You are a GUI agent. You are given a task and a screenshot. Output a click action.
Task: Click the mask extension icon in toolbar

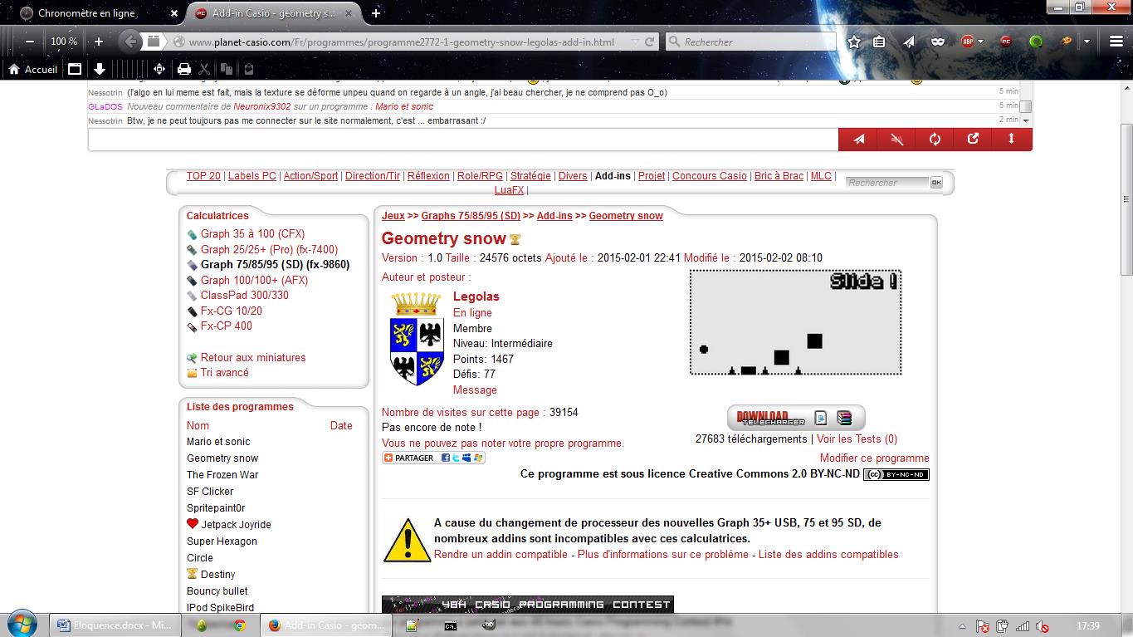(937, 42)
